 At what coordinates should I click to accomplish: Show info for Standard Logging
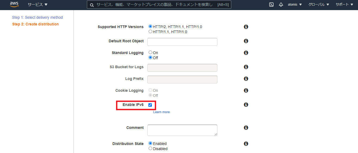coord(246,53)
